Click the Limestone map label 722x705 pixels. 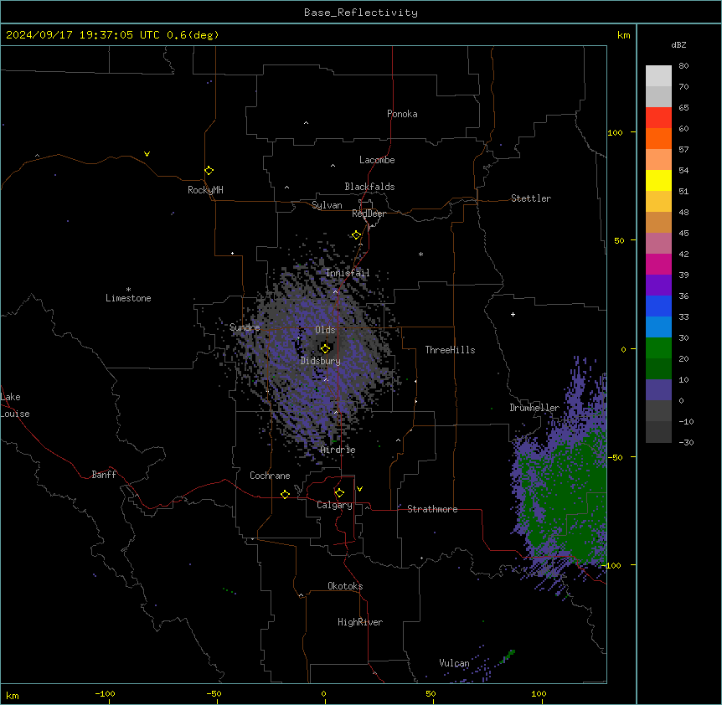click(x=128, y=298)
